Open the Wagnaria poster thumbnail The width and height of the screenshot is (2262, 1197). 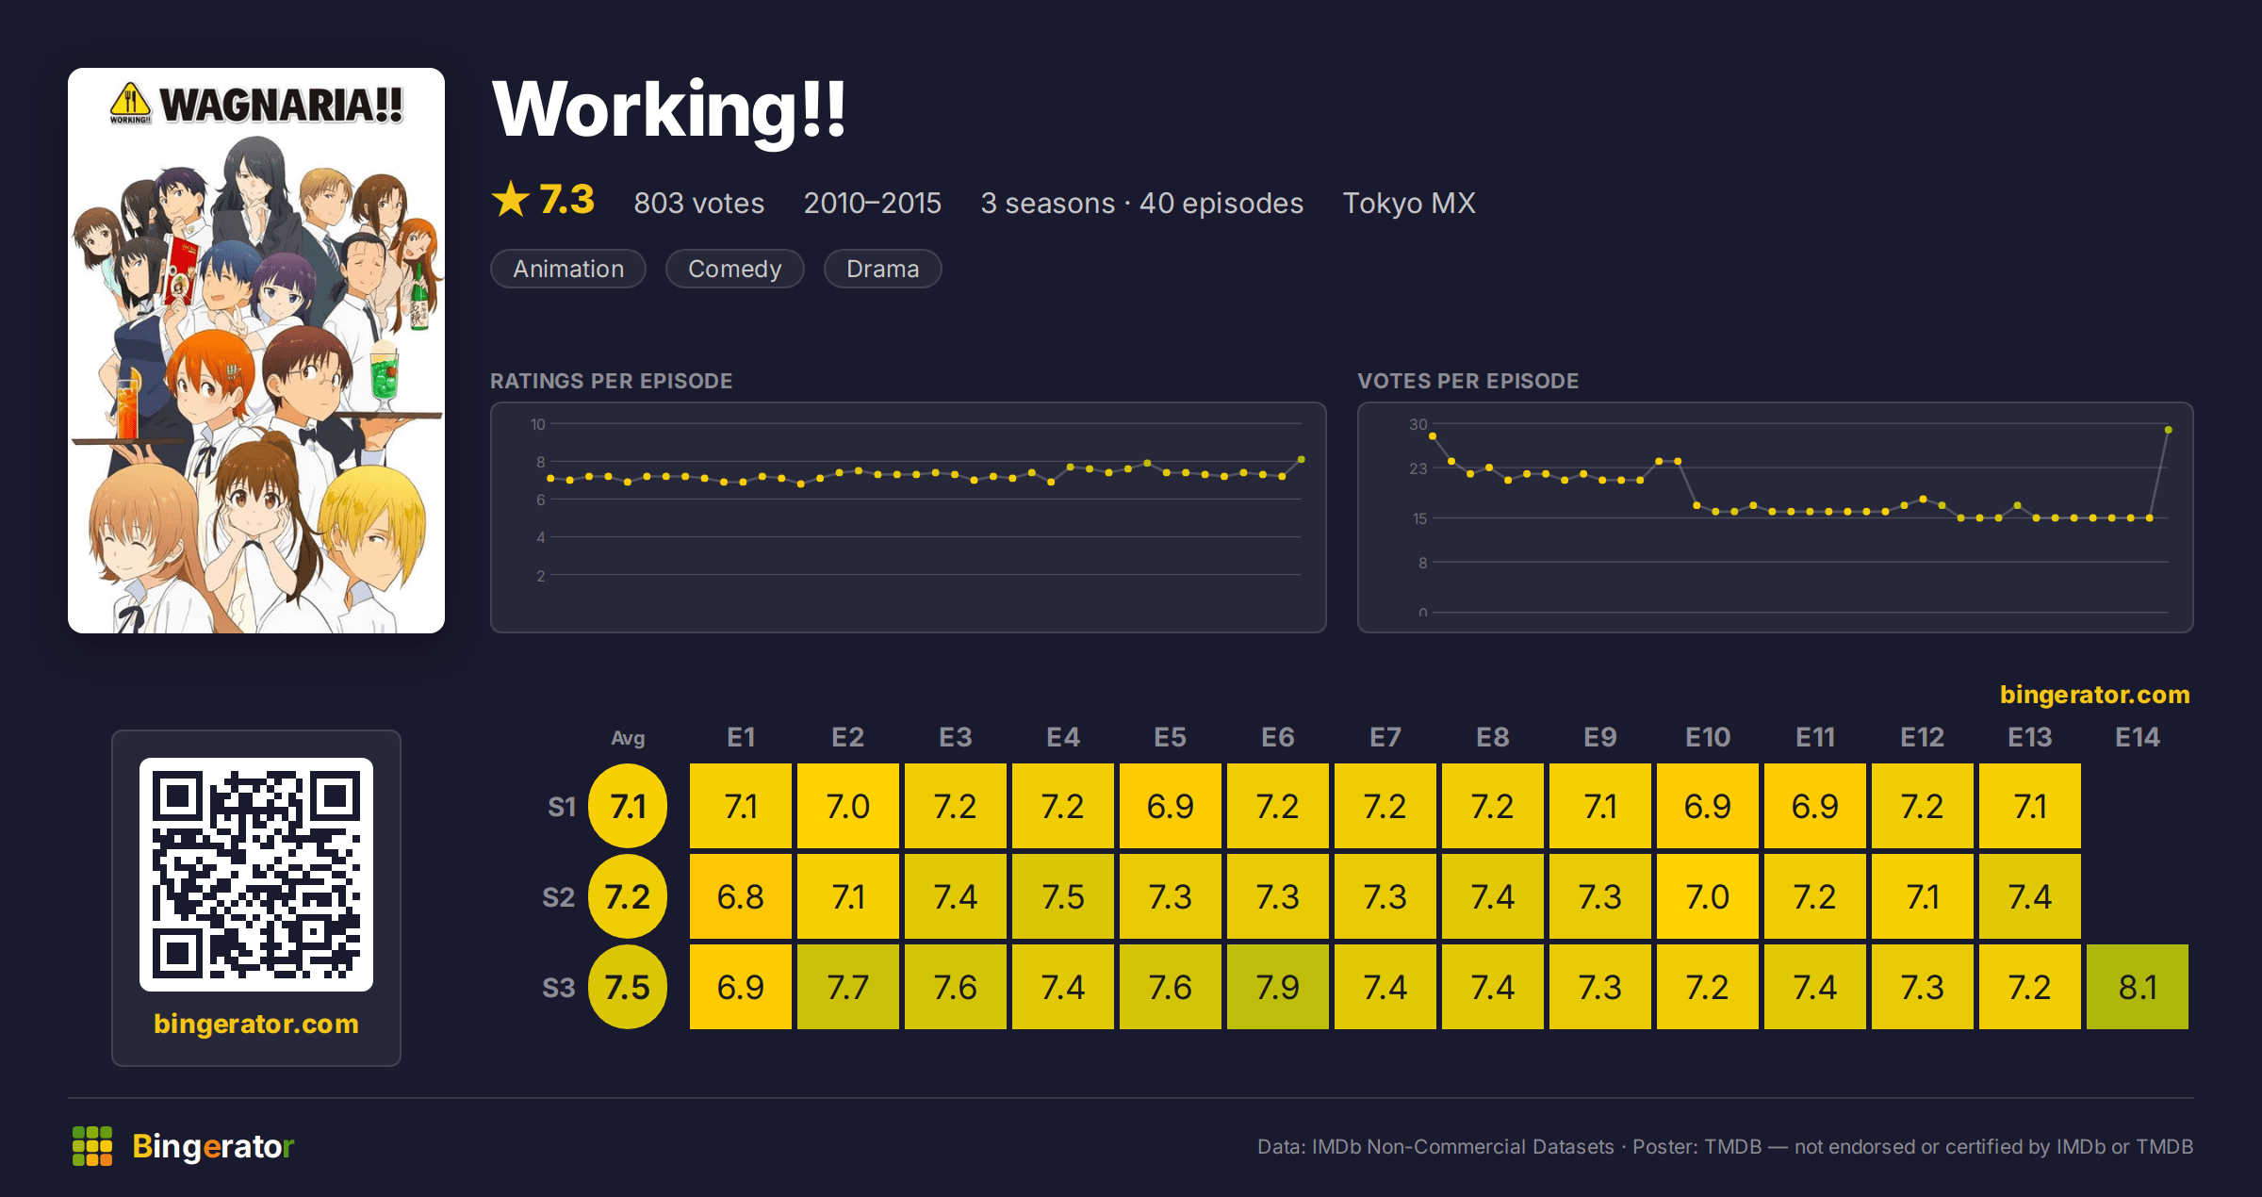coord(256,351)
